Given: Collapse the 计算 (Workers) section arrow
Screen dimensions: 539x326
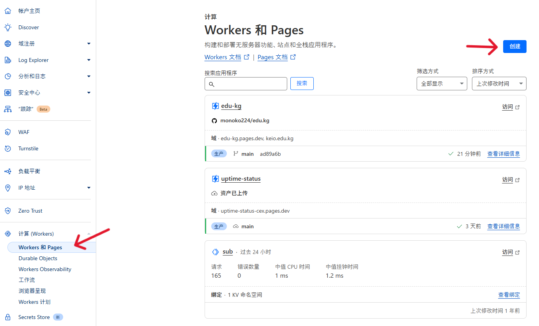Looking at the screenshot, I should [x=89, y=233].
